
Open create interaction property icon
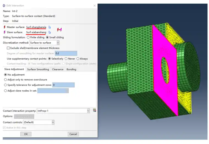[95, 110]
